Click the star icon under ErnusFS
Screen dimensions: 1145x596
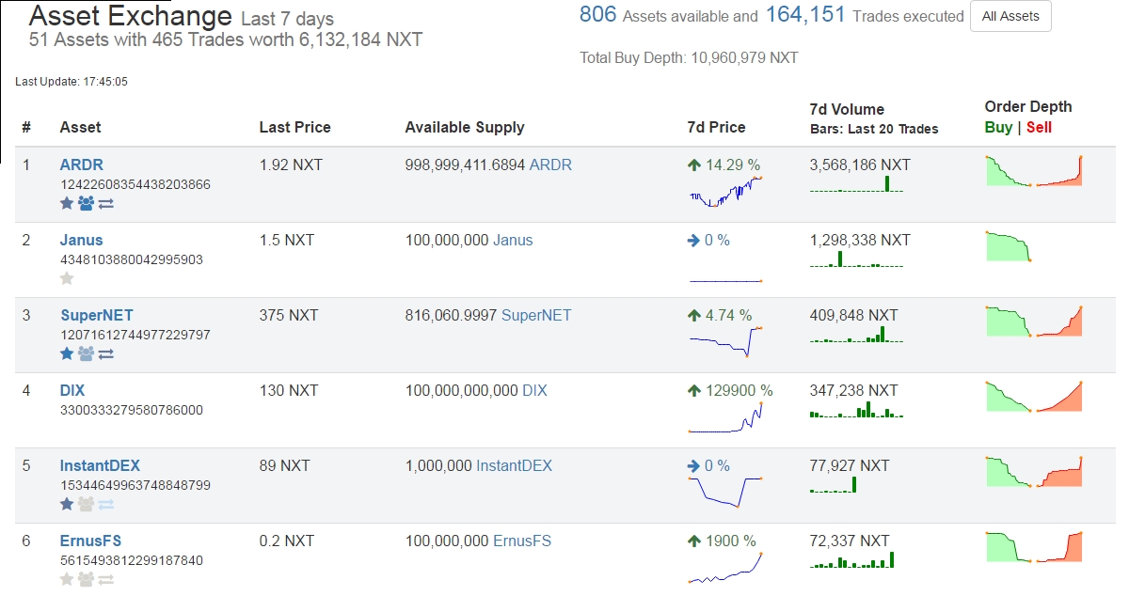[x=67, y=579]
